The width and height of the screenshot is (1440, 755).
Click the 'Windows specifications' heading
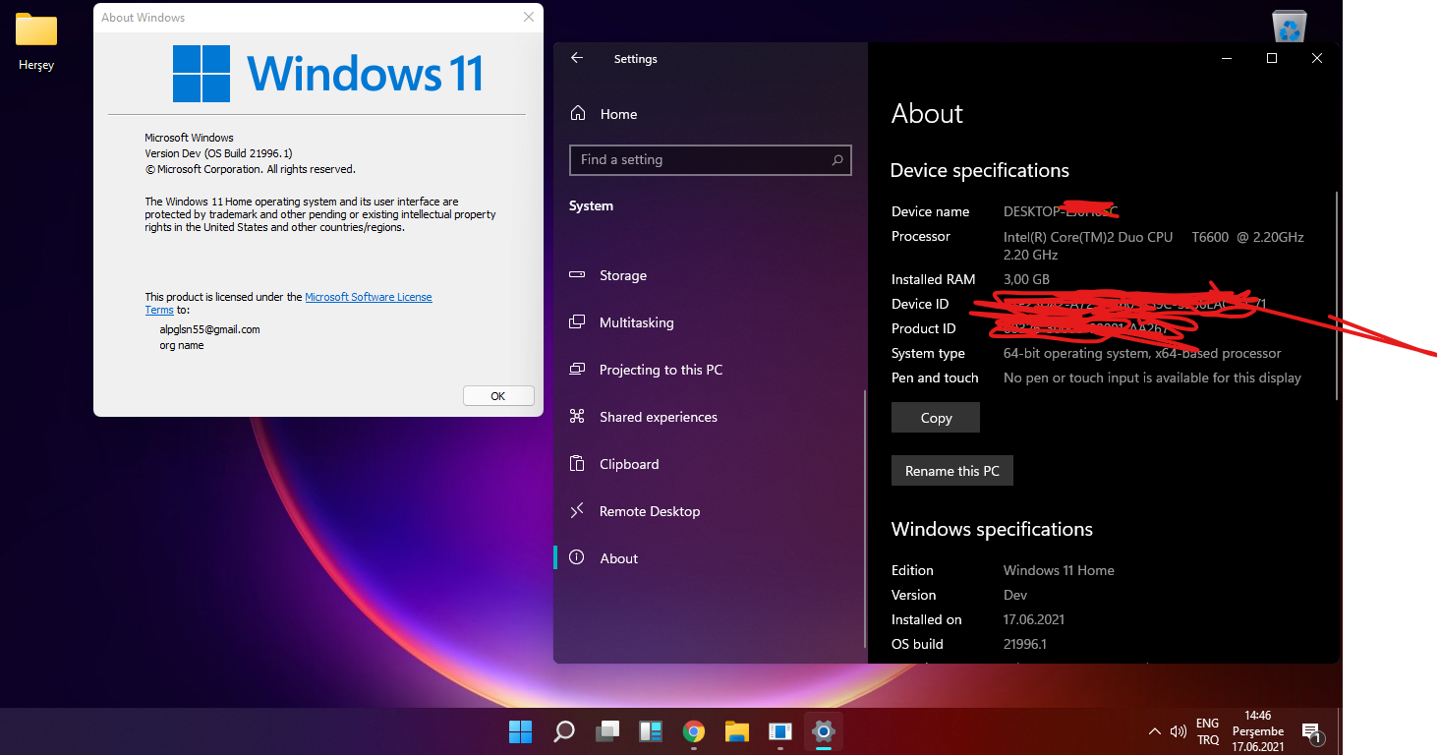(x=992, y=529)
